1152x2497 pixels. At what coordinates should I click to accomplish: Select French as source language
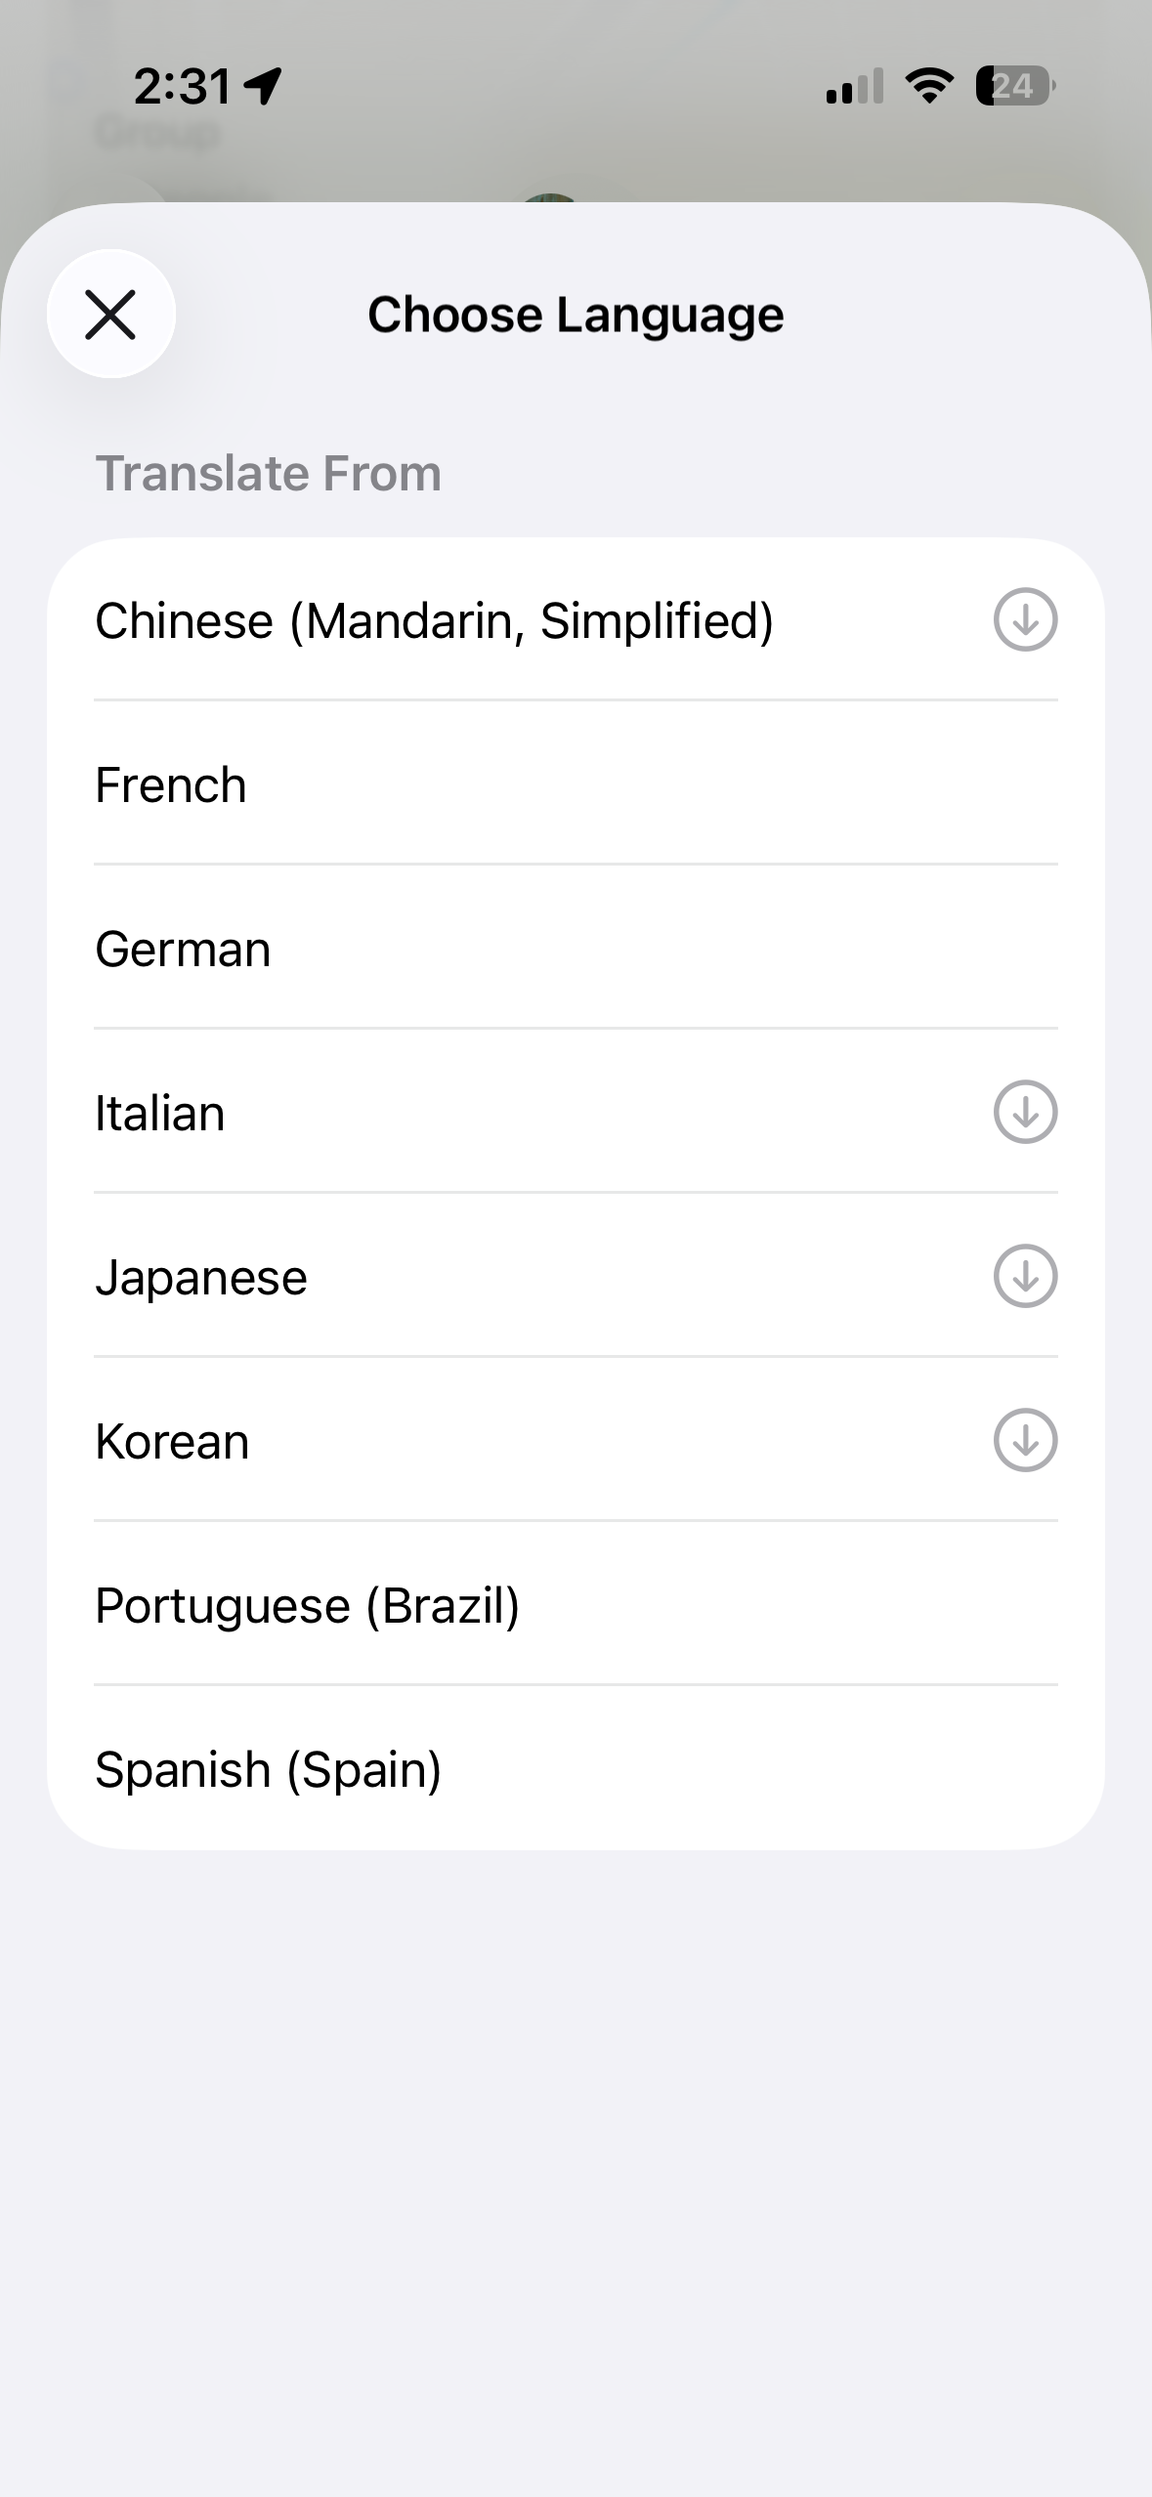click(x=171, y=784)
